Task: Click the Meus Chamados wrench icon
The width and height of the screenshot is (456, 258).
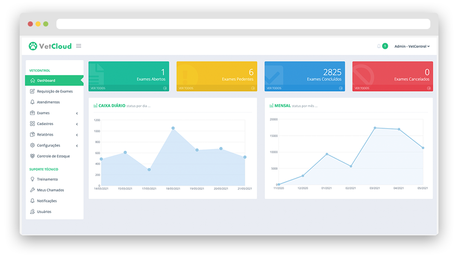Action: pyautogui.click(x=32, y=190)
